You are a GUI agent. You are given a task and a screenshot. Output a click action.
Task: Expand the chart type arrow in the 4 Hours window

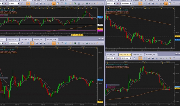click(25, 3)
